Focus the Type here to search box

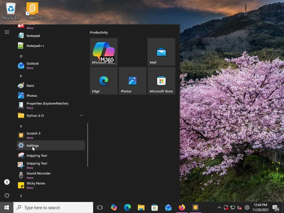53,207
